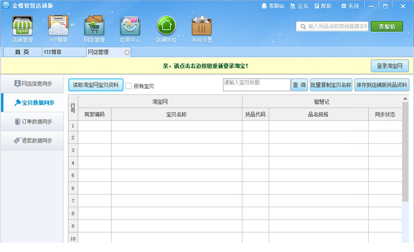
Task: Open the 店铺管理 store management icon
Action: (x=23, y=27)
